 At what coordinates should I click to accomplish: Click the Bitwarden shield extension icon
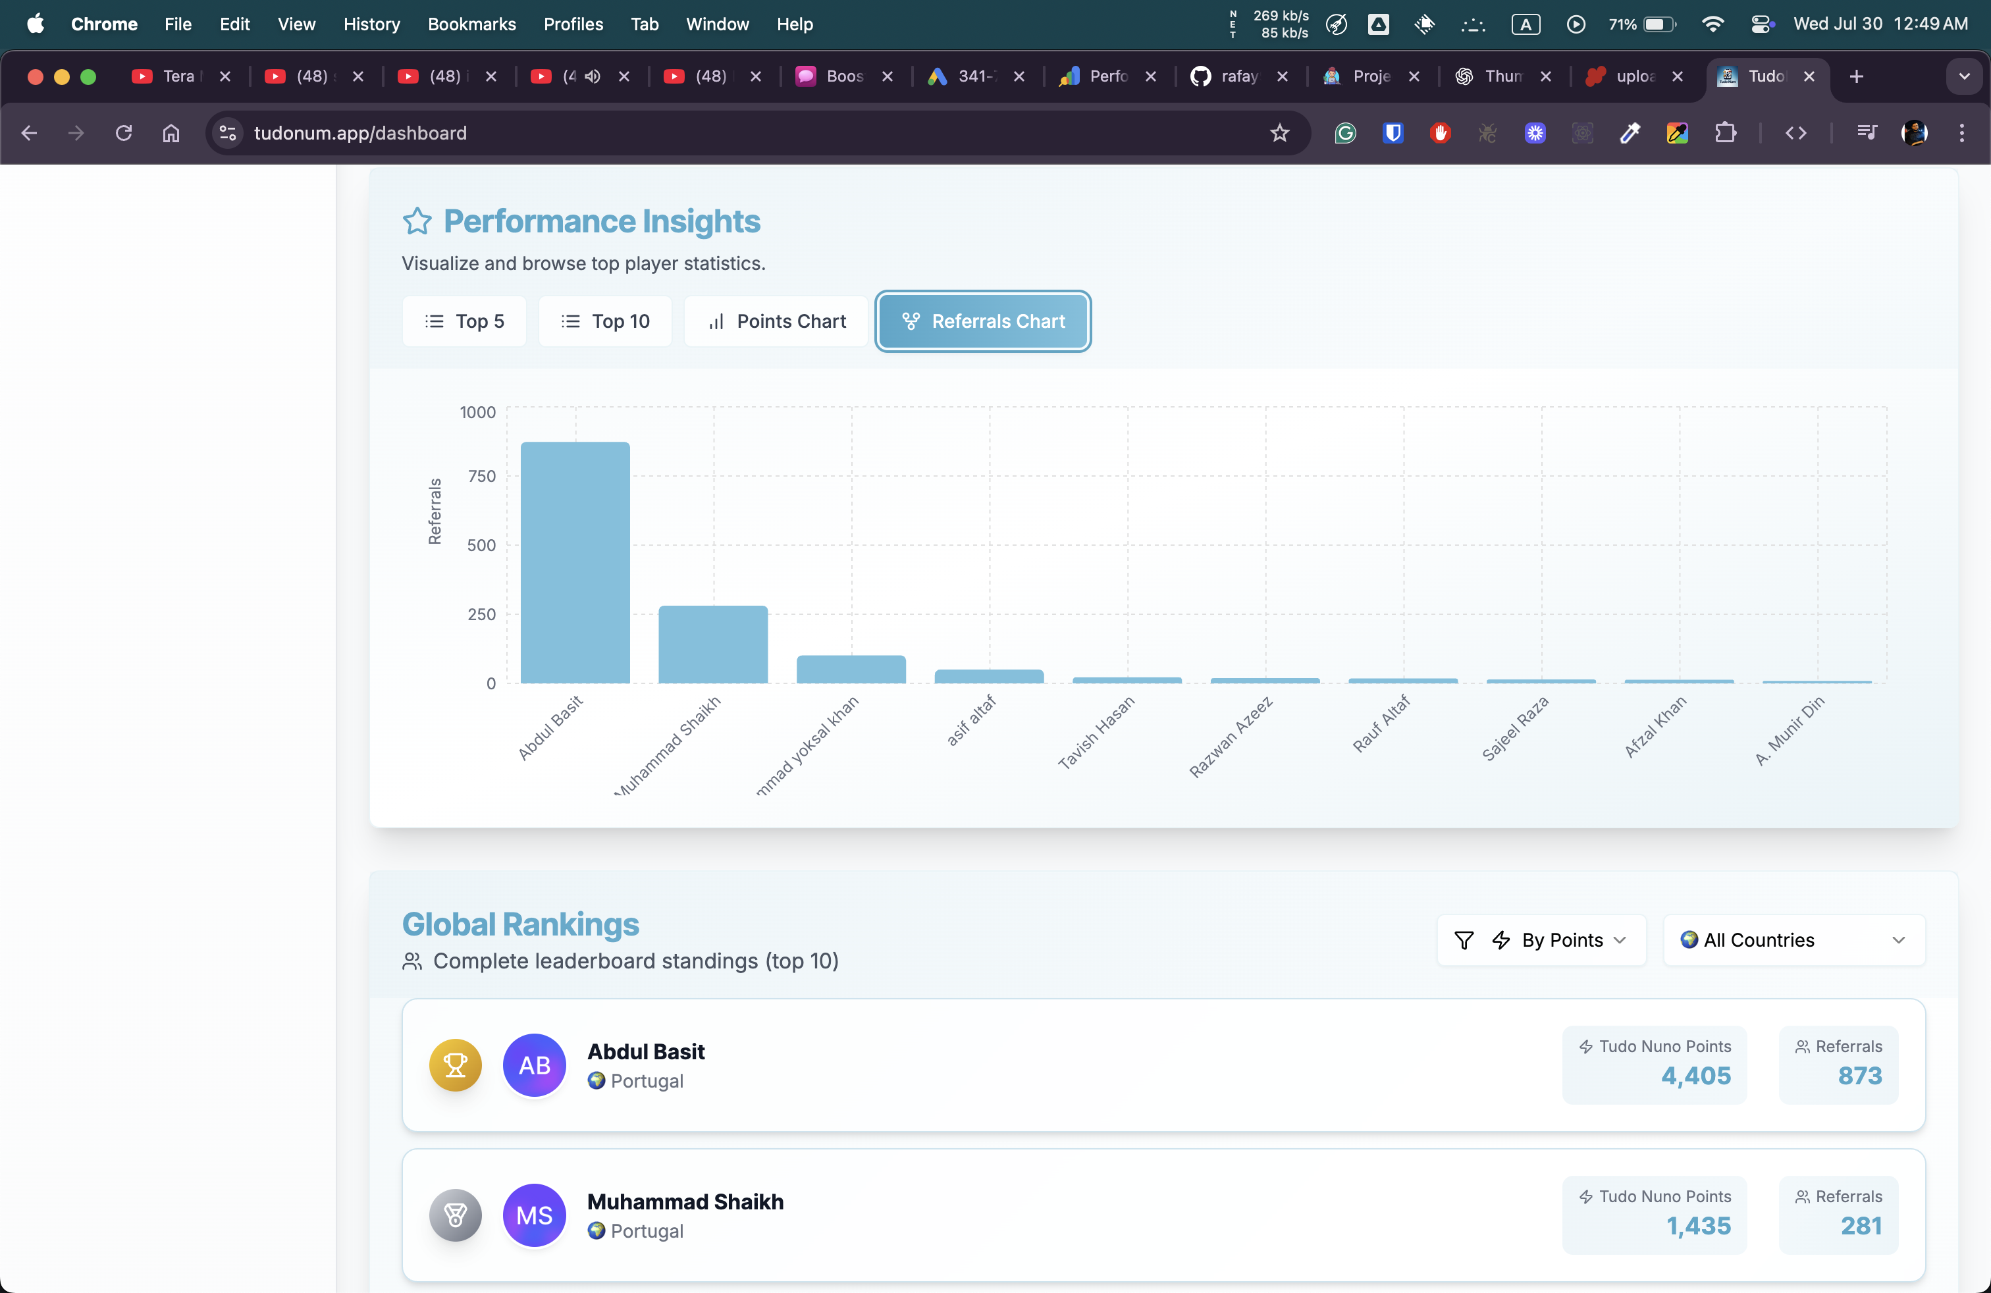click(1392, 133)
